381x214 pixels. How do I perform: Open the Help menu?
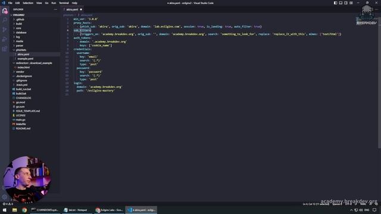click(74, 3)
